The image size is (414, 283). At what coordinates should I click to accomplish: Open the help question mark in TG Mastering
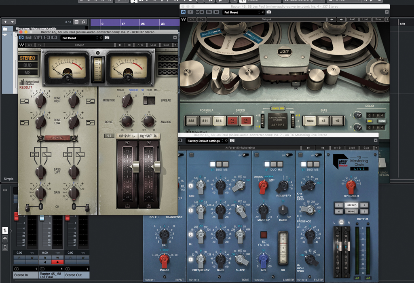[376, 148]
